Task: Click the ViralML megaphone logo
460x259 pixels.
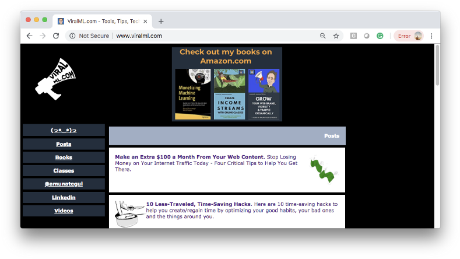Action: pyautogui.click(x=55, y=79)
